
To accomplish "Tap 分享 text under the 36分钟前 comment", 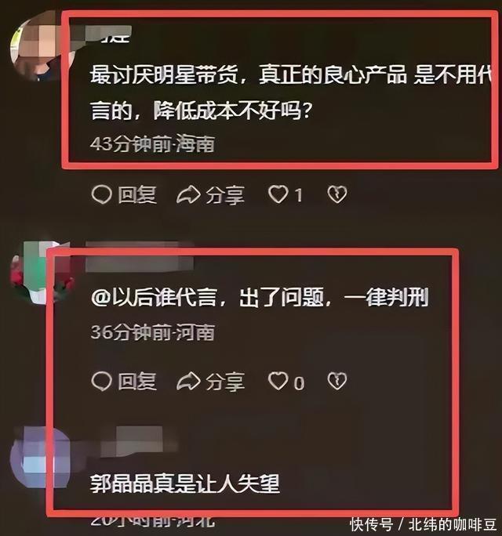I will pyautogui.click(x=225, y=382).
